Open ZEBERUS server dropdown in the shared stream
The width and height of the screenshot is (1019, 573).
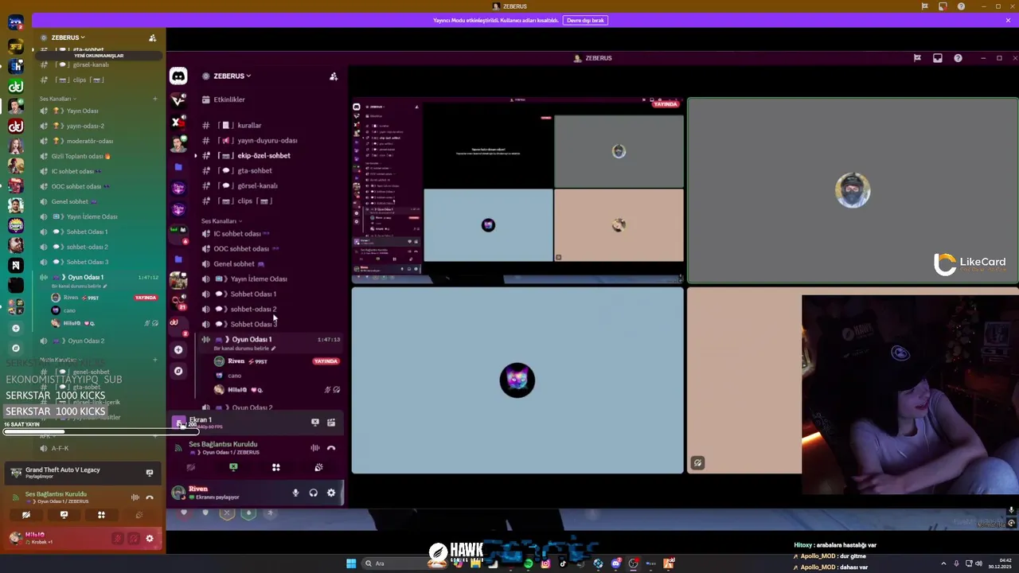click(x=232, y=76)
